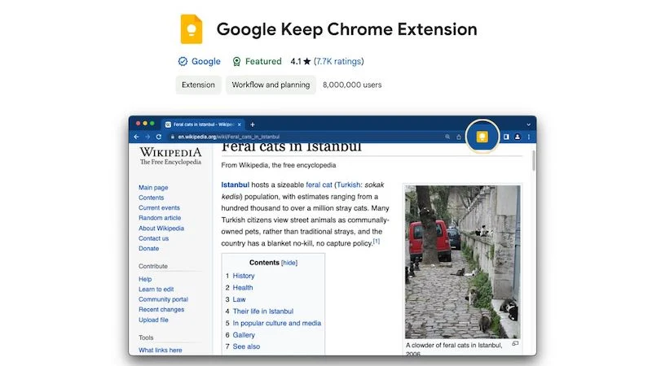The image size is (652, 366).
Task: Follow the feral cat article link
Action: [x=319, y=185]
